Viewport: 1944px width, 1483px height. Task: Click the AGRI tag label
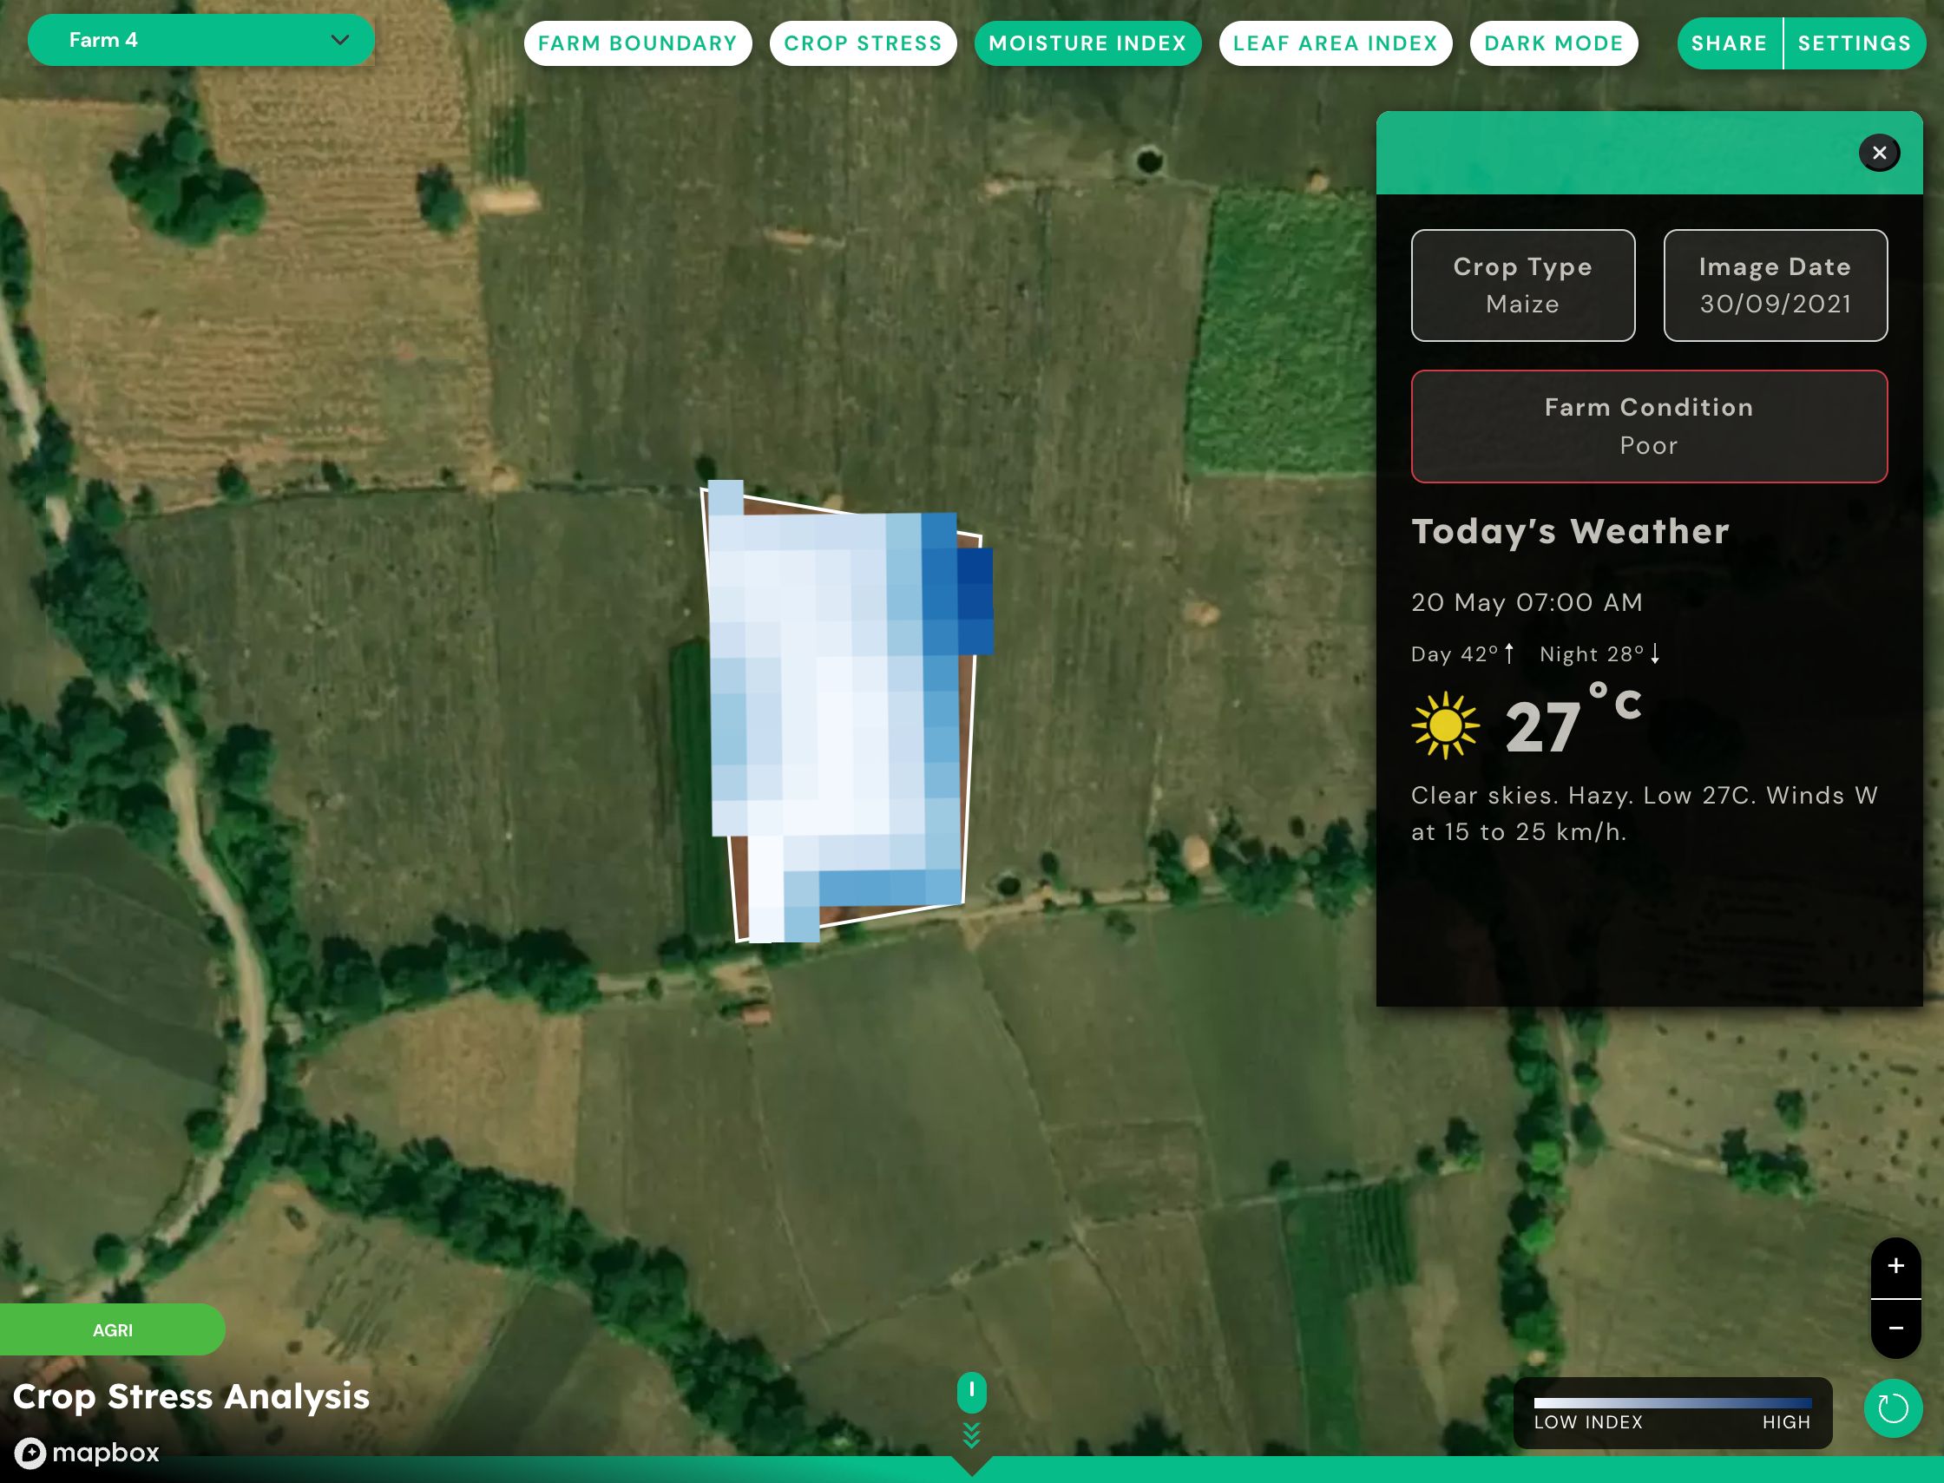112,1329
